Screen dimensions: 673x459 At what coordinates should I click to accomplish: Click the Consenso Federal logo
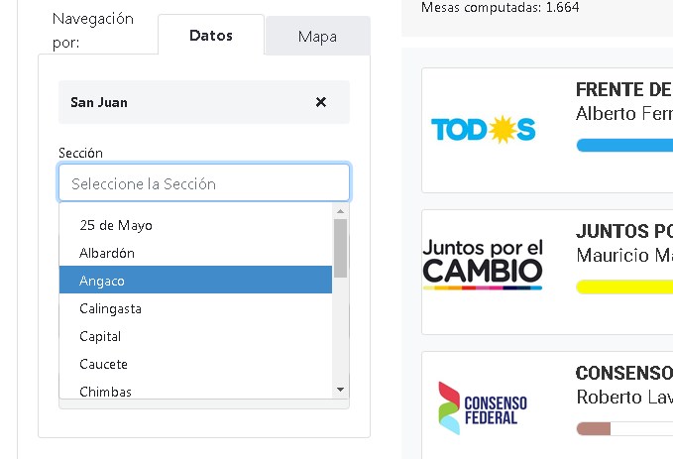(x=483, y=406)
